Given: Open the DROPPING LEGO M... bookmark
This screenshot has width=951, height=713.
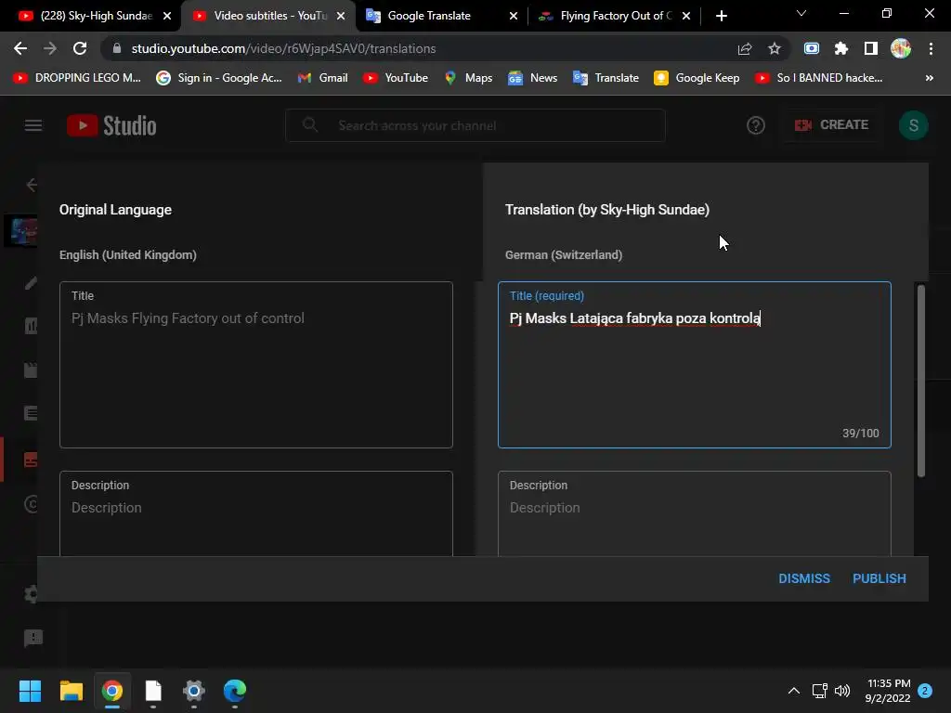Looking at the screenshot, I should 77,78.
